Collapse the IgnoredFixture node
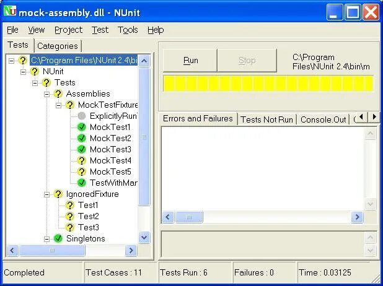383x286 pixels. point(46,194)
